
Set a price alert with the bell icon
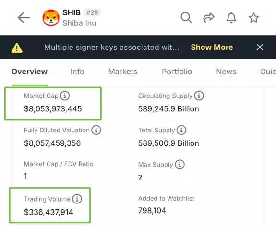point(231,18)
